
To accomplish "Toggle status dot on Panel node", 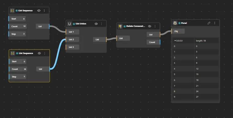I will (179, 23).
